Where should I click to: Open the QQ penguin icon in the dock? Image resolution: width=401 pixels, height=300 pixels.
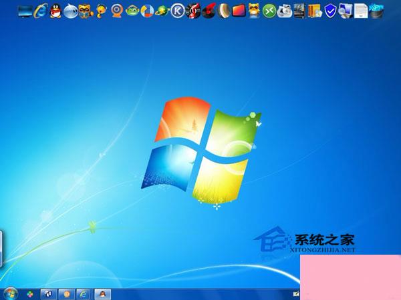coord(55,11)
